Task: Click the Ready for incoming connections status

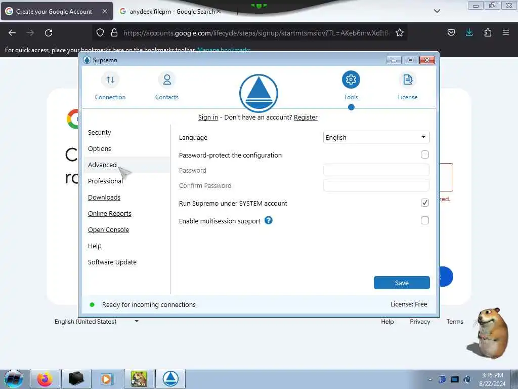Action: [x=149, y=304]
